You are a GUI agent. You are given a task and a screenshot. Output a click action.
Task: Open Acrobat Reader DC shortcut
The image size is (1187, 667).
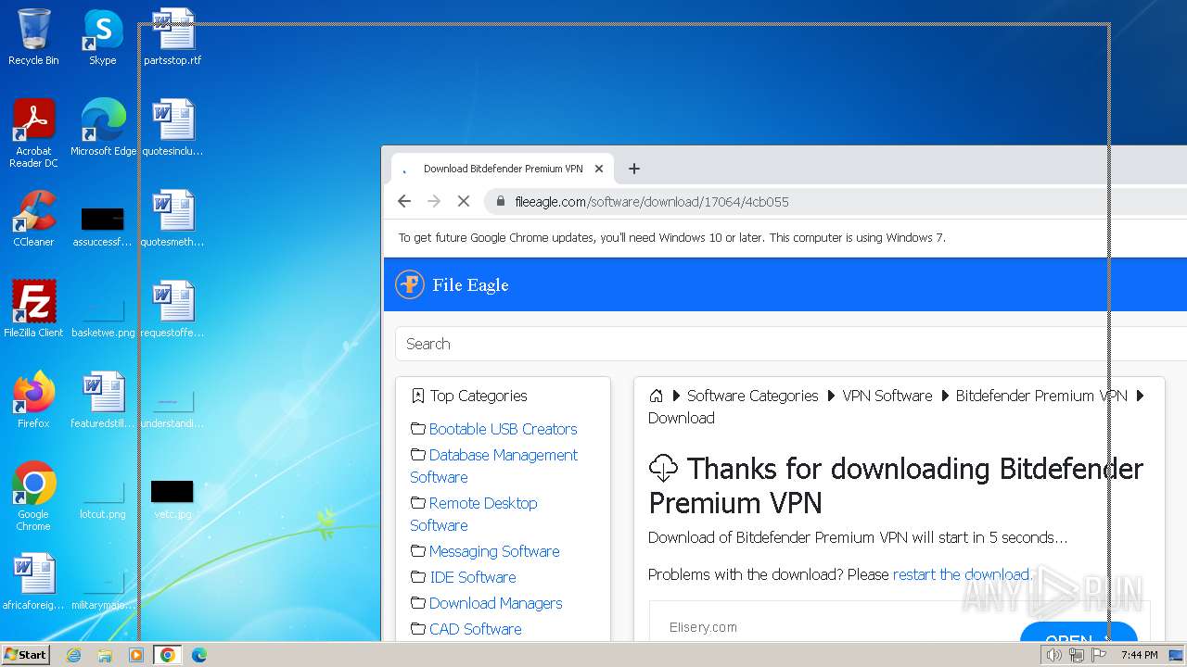click(33, 133)
